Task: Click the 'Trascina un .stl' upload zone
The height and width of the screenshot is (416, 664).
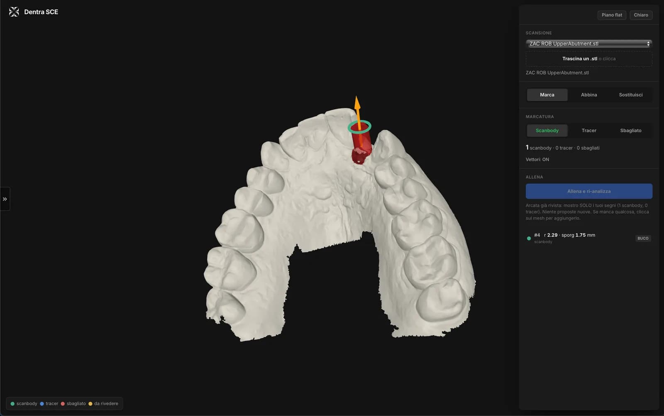Action: 589,58
